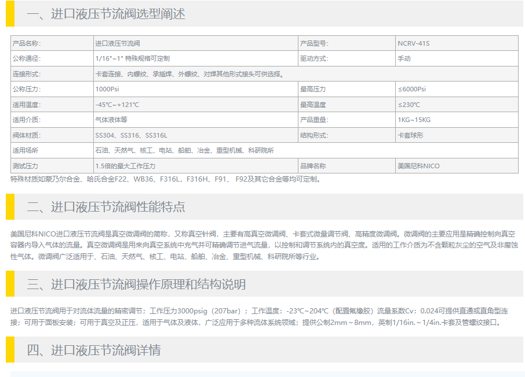Screen dimensions: 525x377
Task: Click the special materials note below the table
Action: click(x=165, y=179)
